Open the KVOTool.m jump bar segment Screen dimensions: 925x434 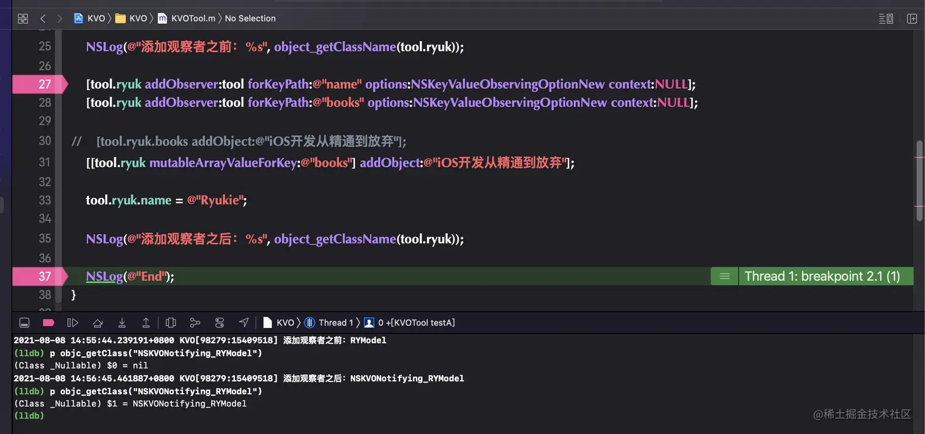(187, 18)
